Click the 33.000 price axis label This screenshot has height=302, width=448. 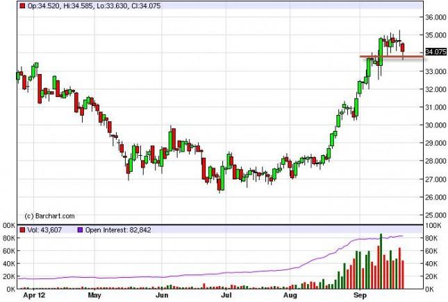[436, 71]
